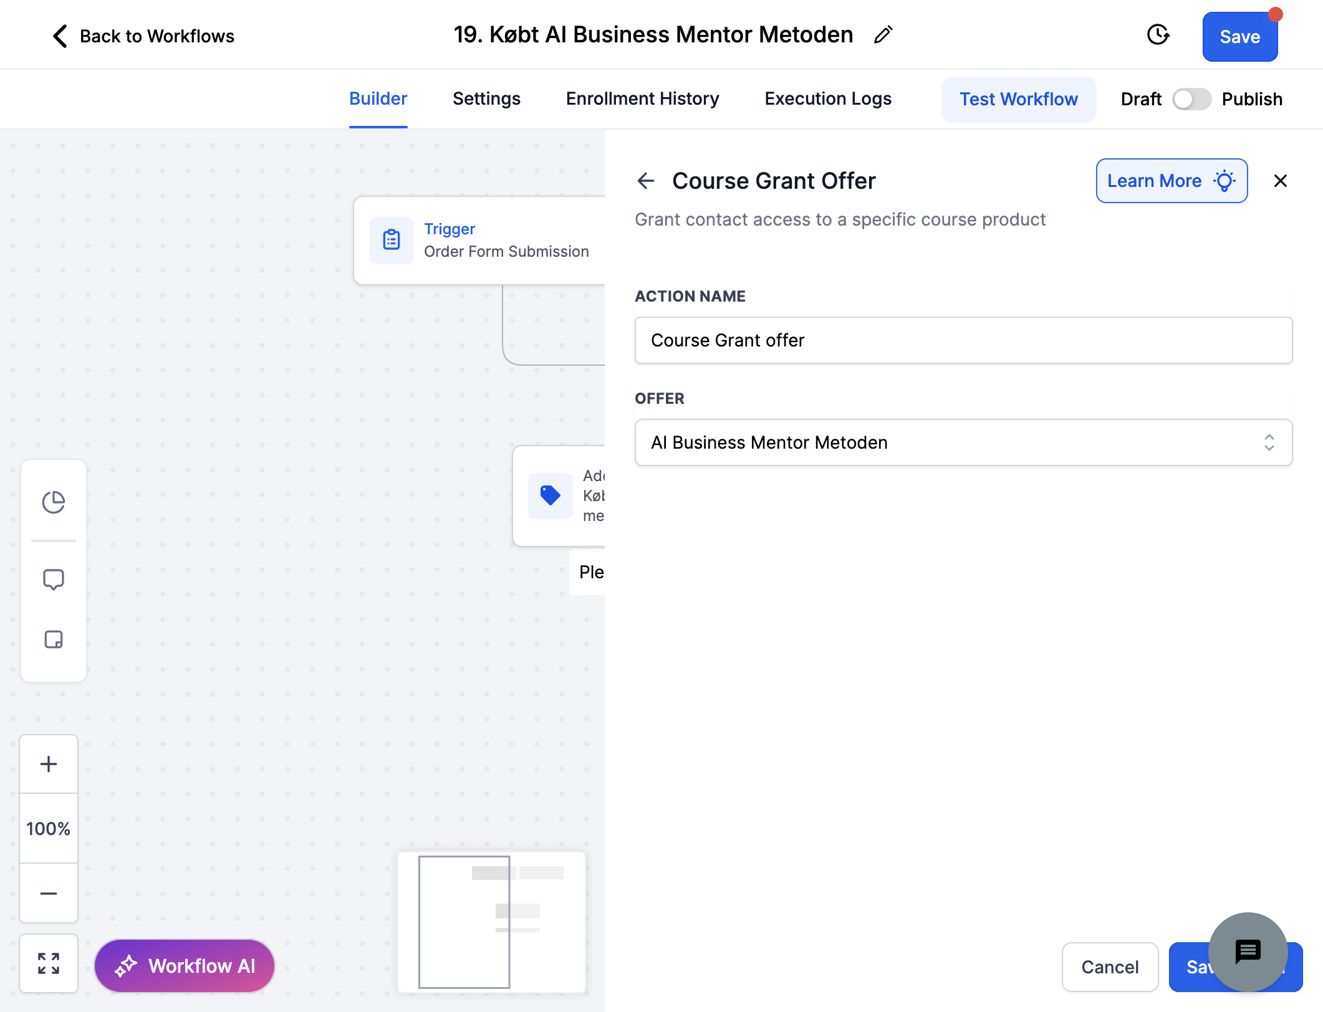1323x1012 pixels.
Task: Click the fit-to-screen expand icon
Action: [49, 963]
